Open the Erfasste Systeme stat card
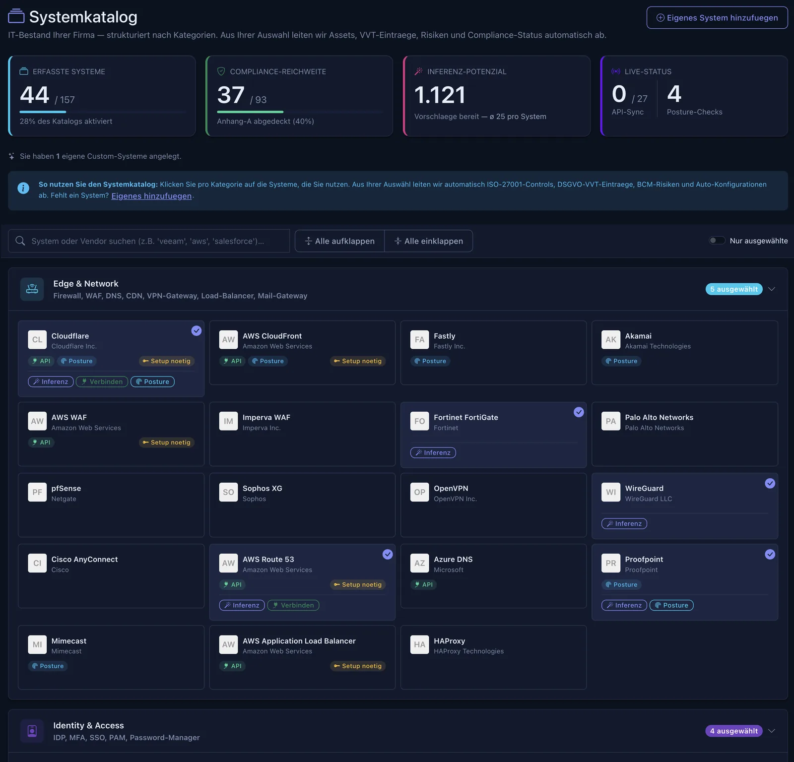Viewport: 794px width, 762px height. 102,96
